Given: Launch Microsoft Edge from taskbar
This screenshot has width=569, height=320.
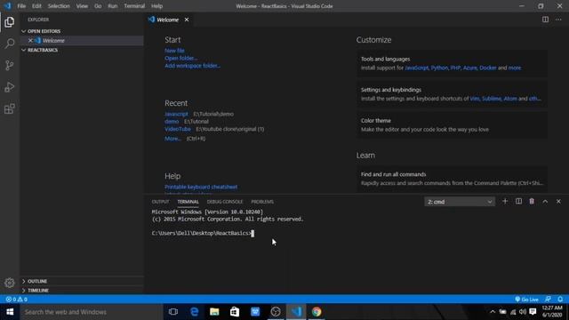Looking at the screenshot, I should click(x=194, y=312).
